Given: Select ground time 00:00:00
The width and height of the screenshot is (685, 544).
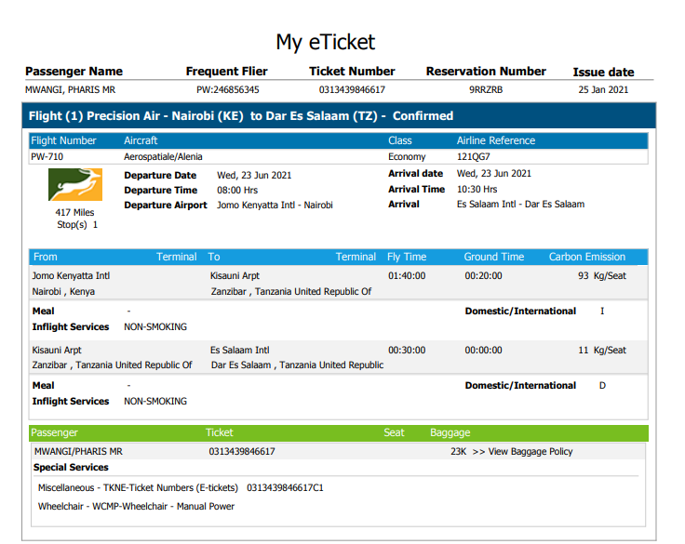Looking at the screenshot, I should (x=484, y=351).
